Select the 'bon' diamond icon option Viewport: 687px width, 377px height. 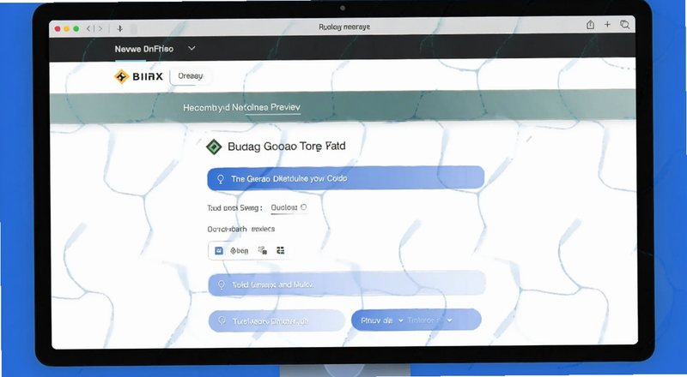(x=240, y=250)
